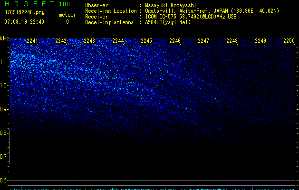The width and height of the screenshot is (299, 190).
Task: Click the 0.8 kHz frequency label
Action: (x=4, y=133)
